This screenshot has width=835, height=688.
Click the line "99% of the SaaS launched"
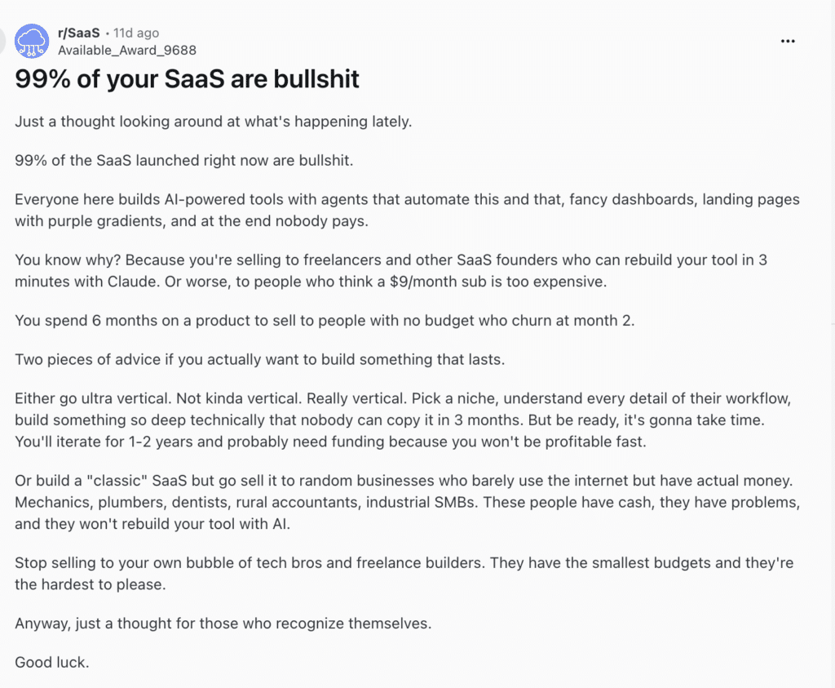click(183, 161)
